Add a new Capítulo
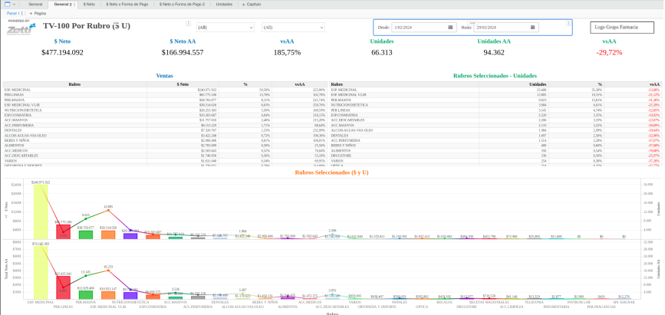Image resolution: width=665 pixels, height=315 pixels. 251,5
